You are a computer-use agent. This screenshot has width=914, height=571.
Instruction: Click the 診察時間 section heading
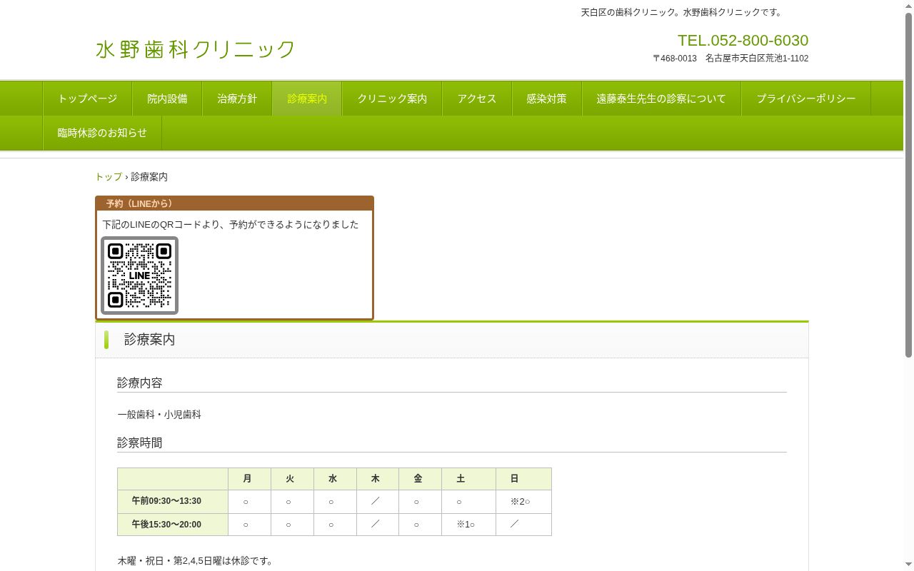pyautogui.click(x=140, y=443)
